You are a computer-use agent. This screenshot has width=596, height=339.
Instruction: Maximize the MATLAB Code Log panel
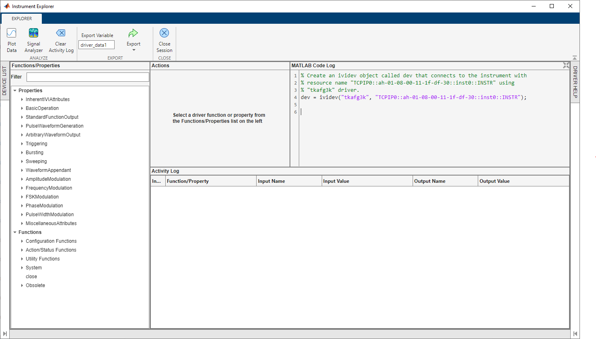[x=566, y=65]
